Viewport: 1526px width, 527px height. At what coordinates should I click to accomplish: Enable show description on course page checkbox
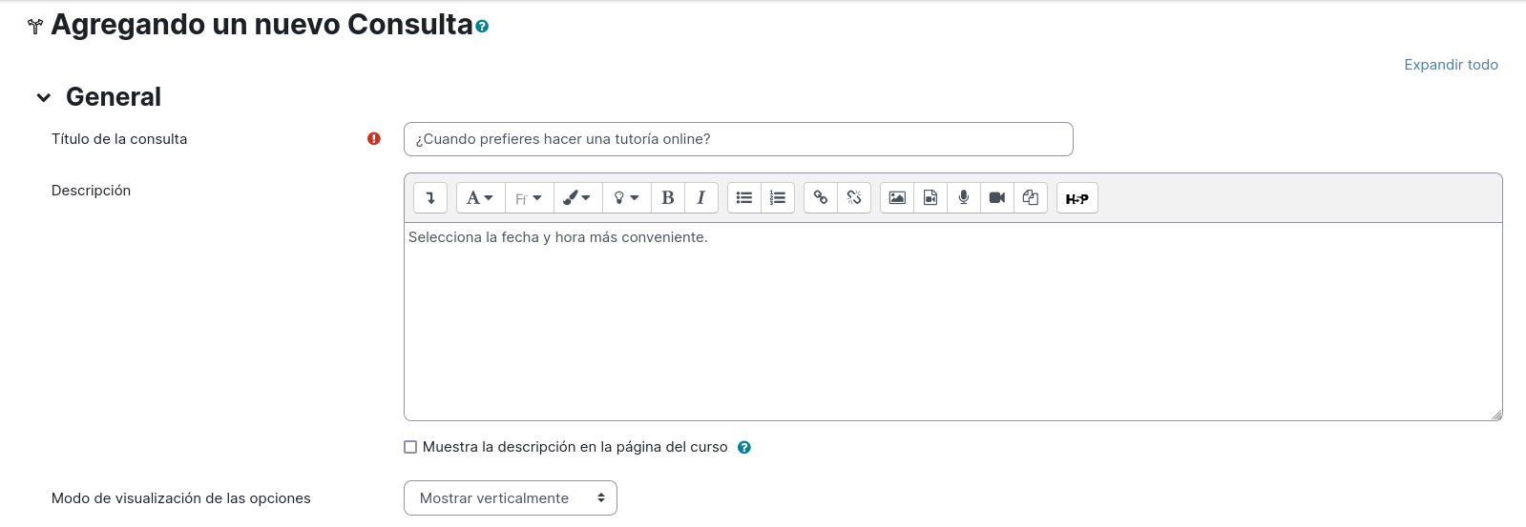[x=410, y=447]
